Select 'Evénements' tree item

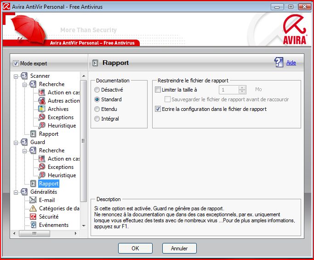(x=54, y=225)
